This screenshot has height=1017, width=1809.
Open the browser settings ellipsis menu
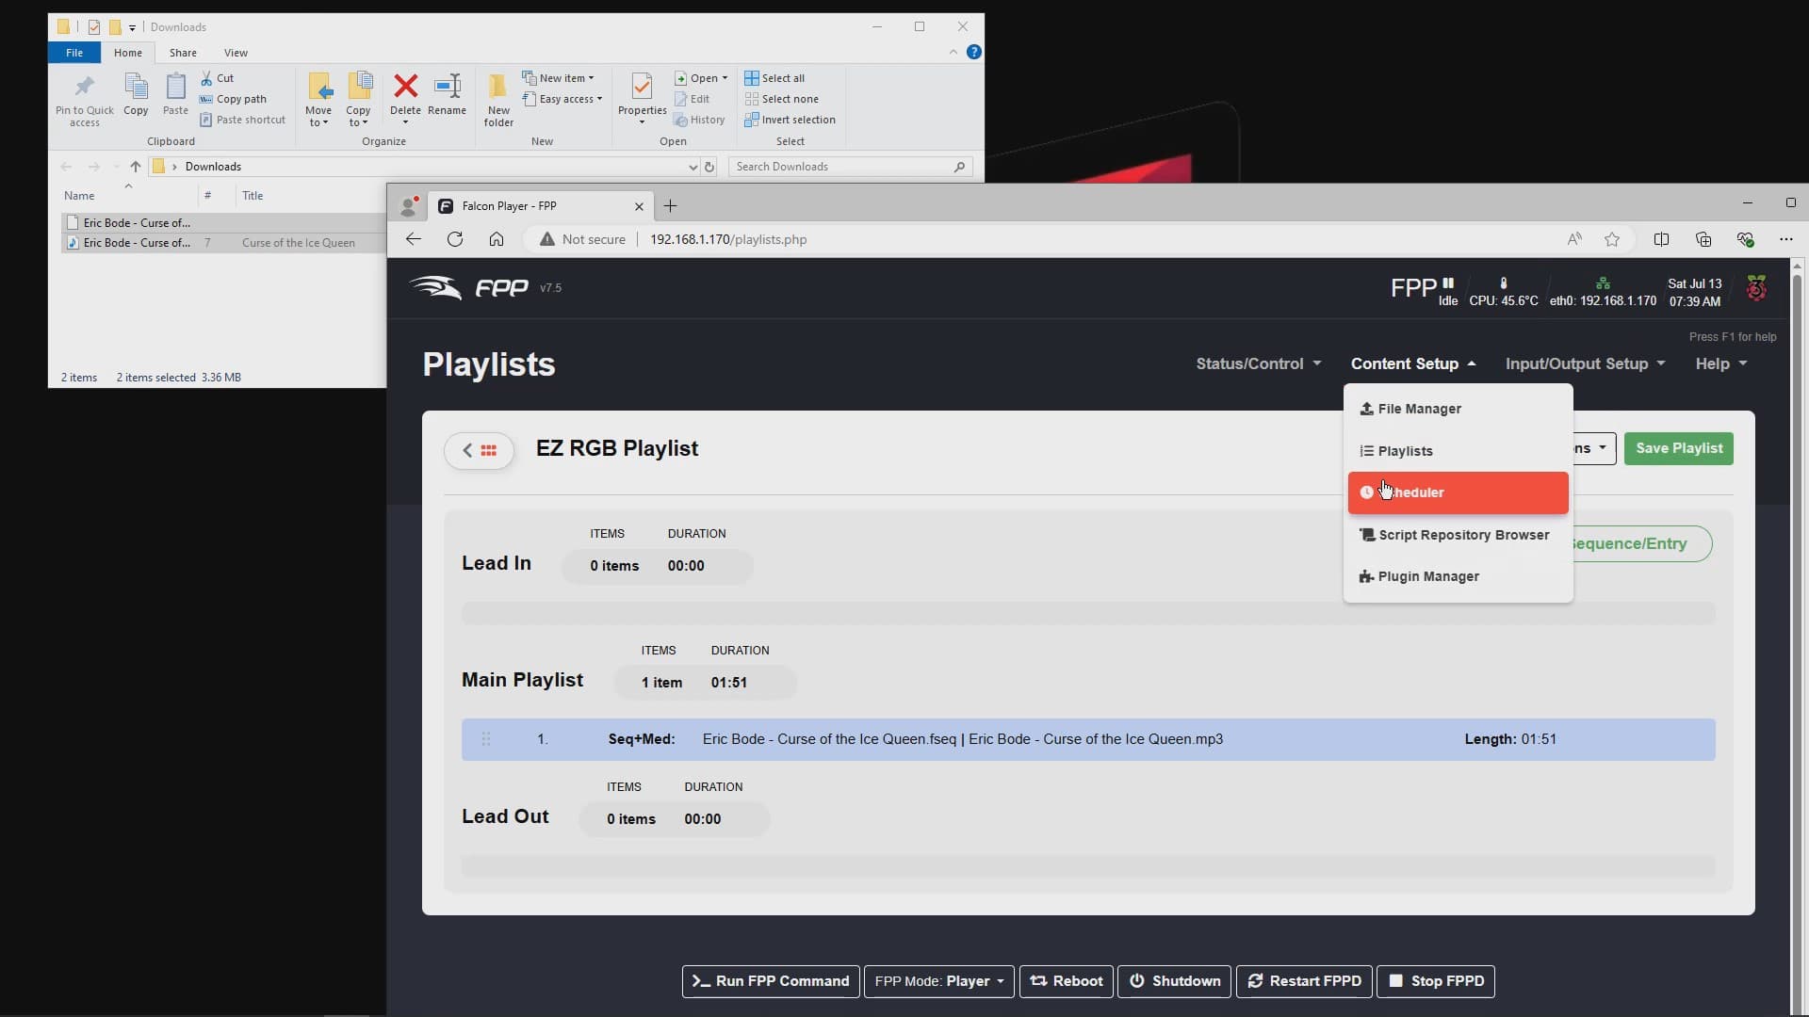click(x=1785, y=239)
